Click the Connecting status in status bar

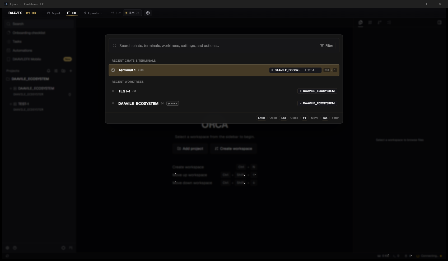[429, 256]
